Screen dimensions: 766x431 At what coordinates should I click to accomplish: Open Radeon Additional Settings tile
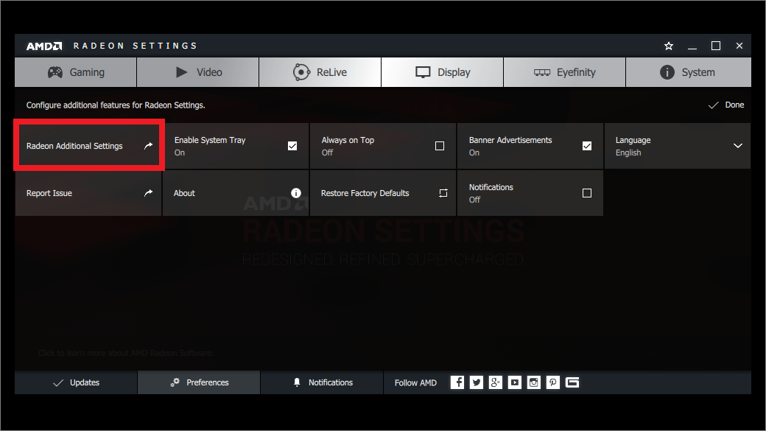point(89,146)
